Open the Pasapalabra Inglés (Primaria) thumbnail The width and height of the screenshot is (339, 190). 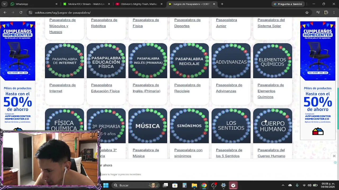click(x=148, y=61)
